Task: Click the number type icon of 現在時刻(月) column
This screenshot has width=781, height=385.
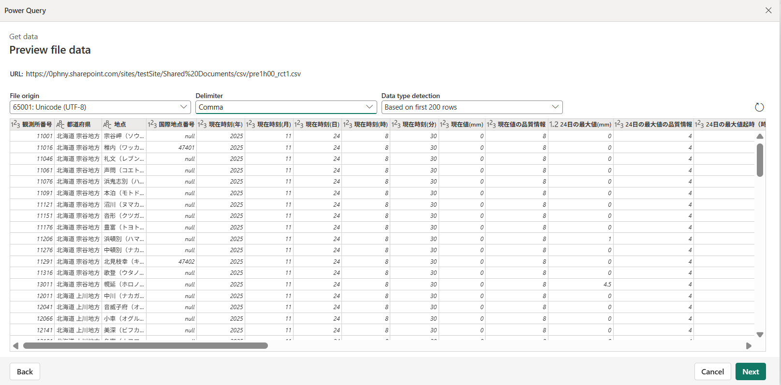Action: tap(251, 125)
